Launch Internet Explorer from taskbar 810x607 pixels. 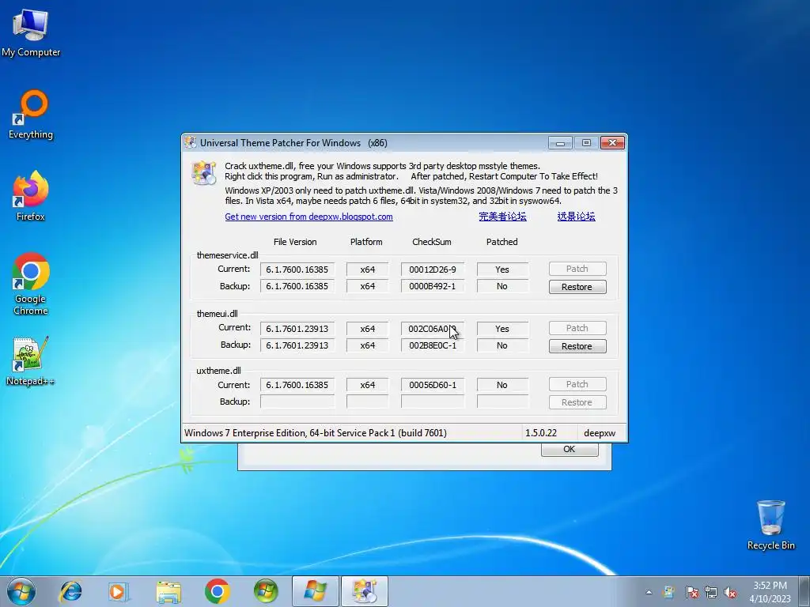click(x=70, y=591)
